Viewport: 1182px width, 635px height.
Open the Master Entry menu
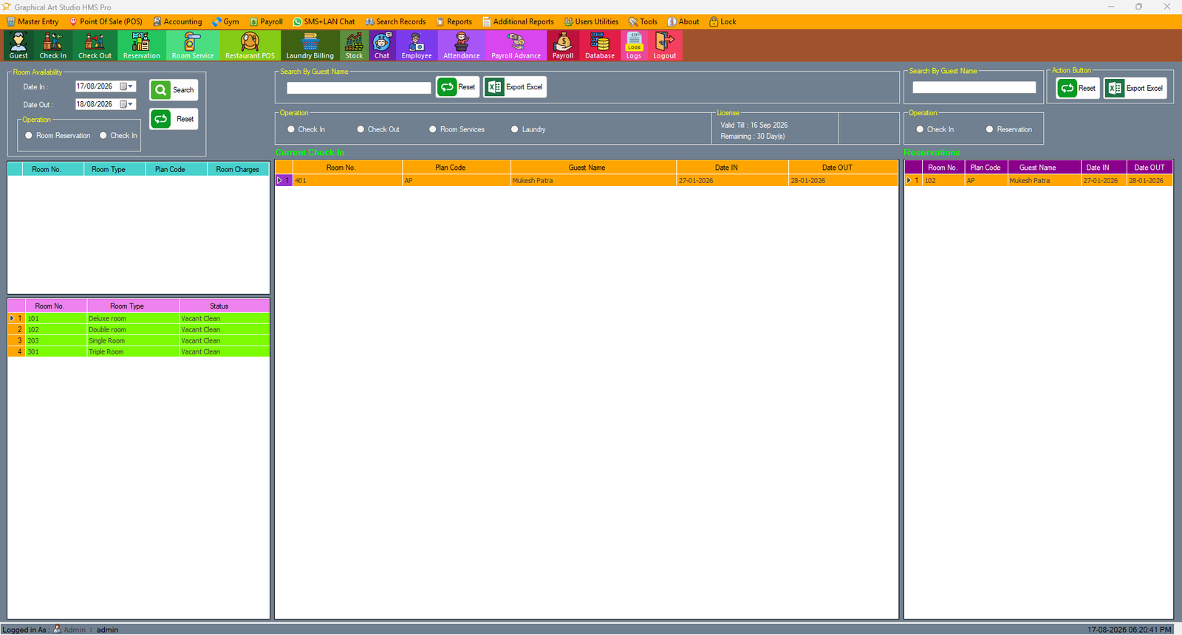pos(33,21)
